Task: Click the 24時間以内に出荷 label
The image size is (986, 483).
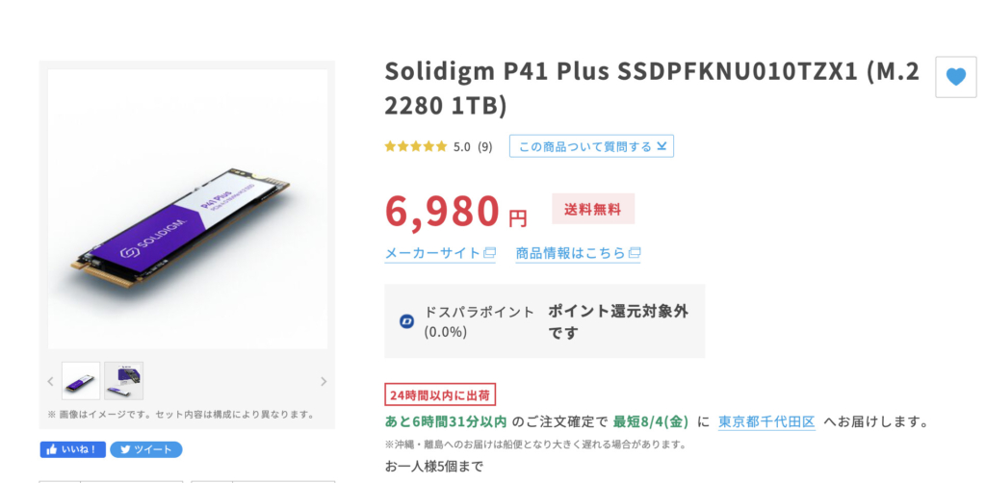Action: pos(440,395)
